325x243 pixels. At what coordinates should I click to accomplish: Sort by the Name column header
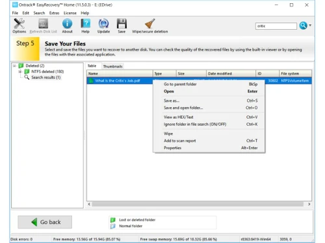pyautogui.click(x=120, y=73)
